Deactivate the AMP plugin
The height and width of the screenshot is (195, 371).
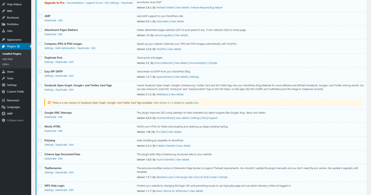pyautogui.click(x=50, y=20)
